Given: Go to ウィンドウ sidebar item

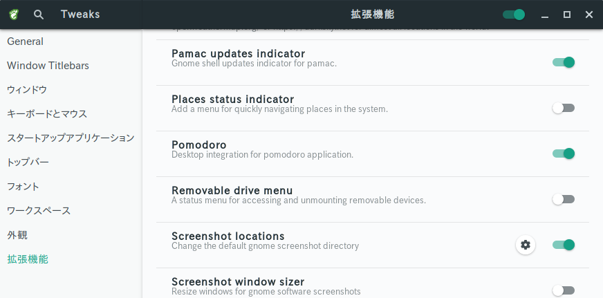Looking at the screenshot, I should tap(71, 90).
